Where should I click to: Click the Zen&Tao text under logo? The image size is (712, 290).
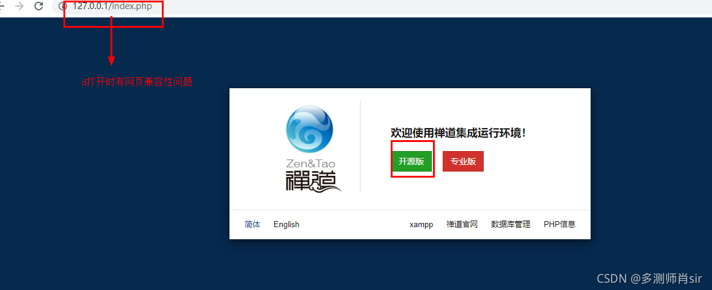(x=311, y=163)
